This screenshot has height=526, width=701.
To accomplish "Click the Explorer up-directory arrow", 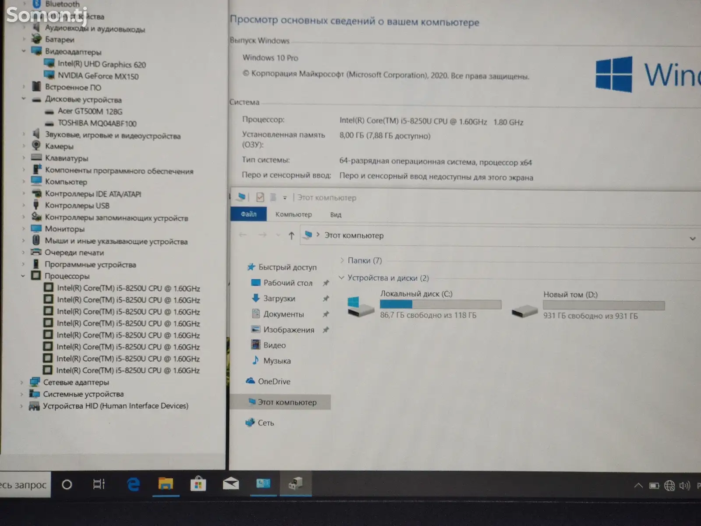I will click(x=291, y=235).
